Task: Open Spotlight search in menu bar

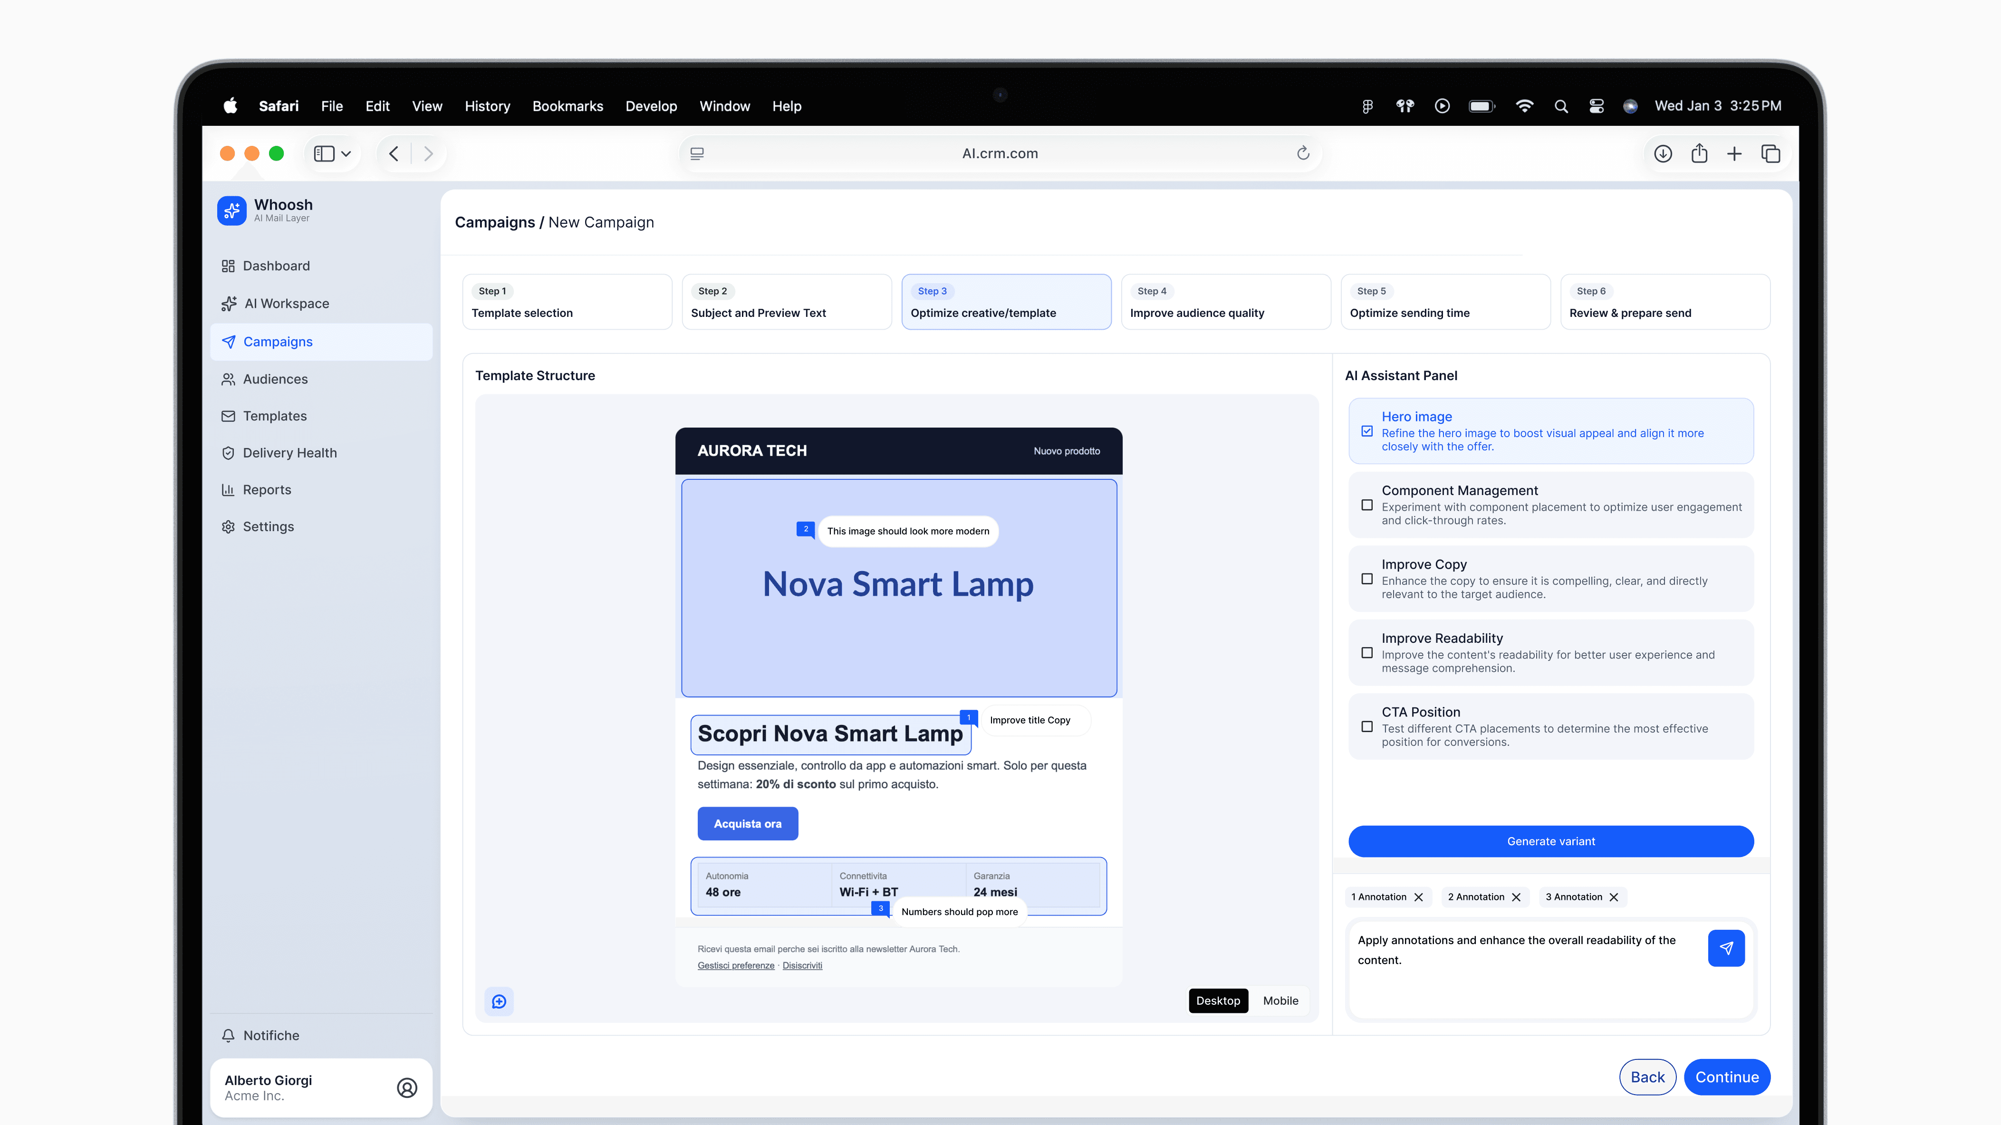Action: pos(1560,106)
